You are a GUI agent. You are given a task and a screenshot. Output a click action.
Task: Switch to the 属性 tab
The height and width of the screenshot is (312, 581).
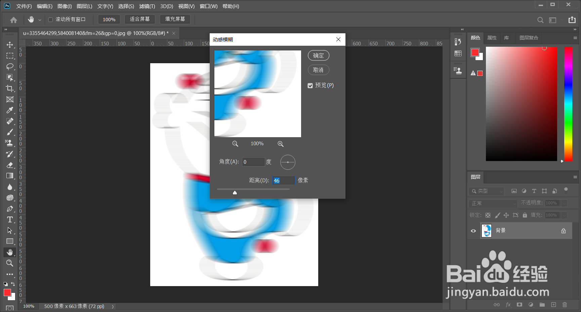tap(492, 38)
